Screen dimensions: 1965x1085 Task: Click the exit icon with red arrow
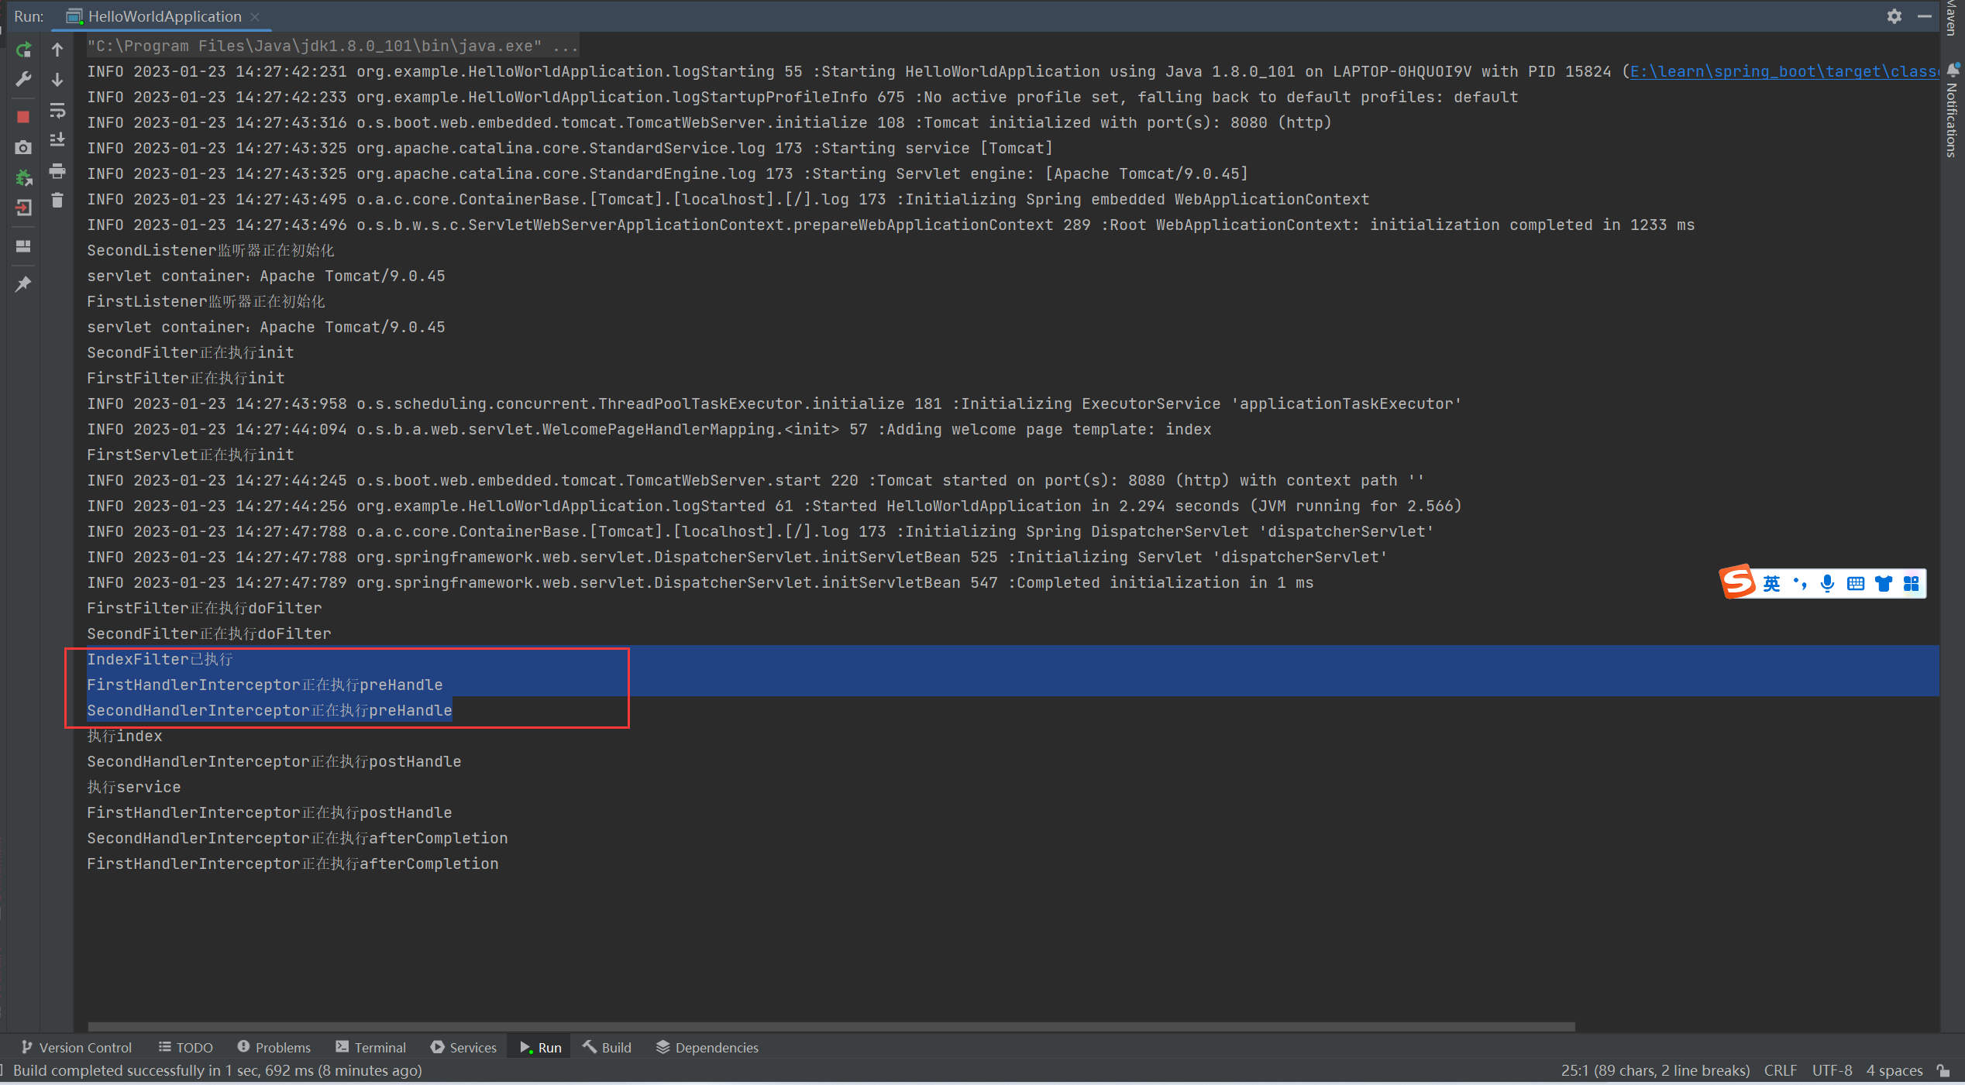tap(23, 208)
